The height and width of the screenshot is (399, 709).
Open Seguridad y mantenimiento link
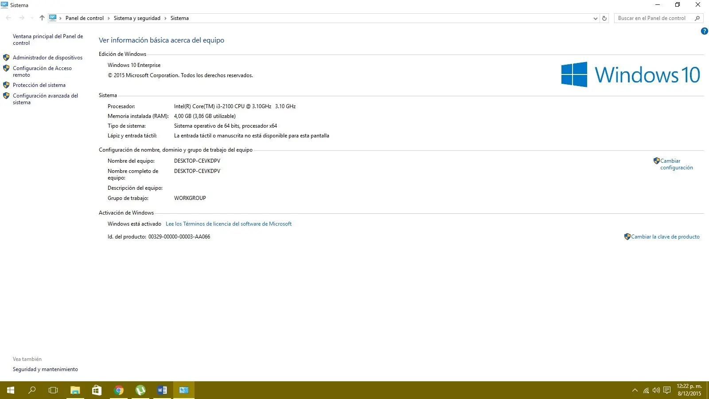(x=45, y=369)
